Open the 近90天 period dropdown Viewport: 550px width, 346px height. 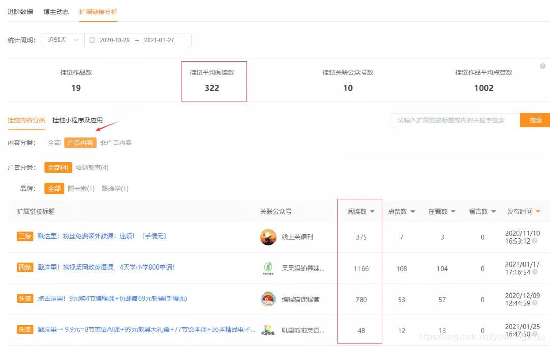[63, 40]
